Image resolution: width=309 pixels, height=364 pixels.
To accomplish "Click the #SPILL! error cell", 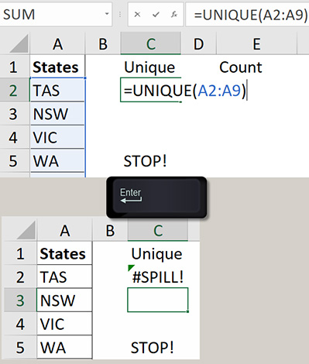I will 157,277.
